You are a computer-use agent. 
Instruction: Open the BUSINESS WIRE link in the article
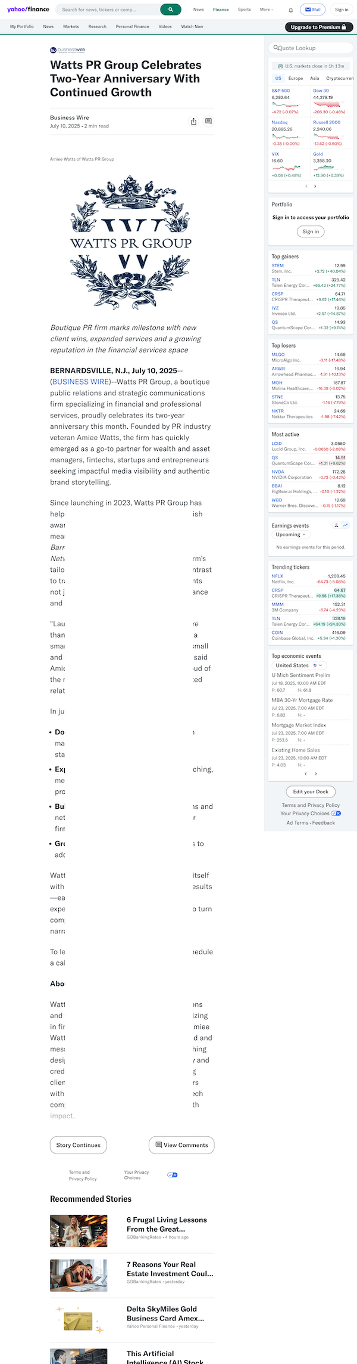point(80,382)
